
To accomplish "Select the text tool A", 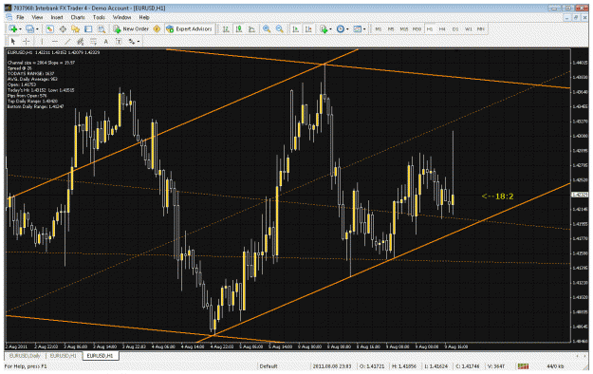I will pyautogui.click(x=106, y=41).
